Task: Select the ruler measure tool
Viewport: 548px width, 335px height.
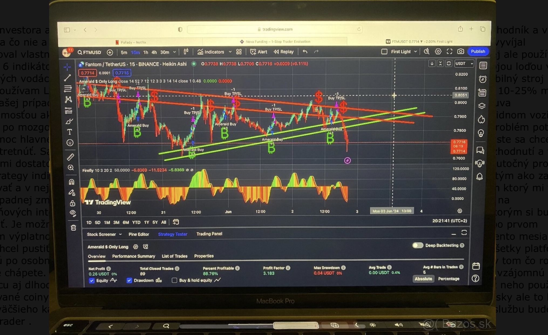Action: 70,157
